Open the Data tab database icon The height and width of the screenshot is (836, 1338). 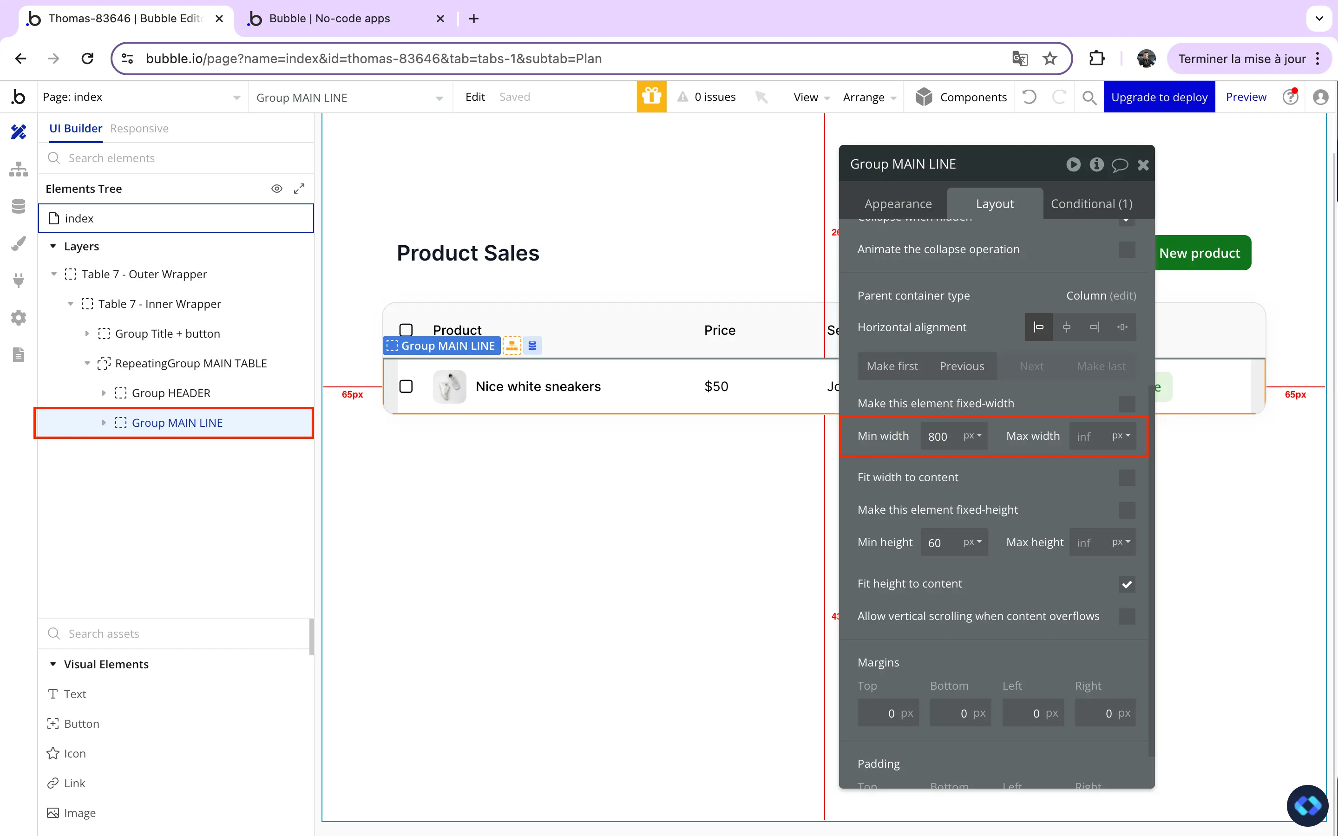18,206
